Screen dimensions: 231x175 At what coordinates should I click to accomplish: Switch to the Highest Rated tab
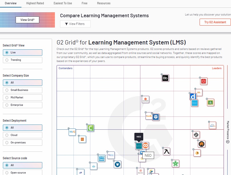pyautogui.click(x=35, y=3)
